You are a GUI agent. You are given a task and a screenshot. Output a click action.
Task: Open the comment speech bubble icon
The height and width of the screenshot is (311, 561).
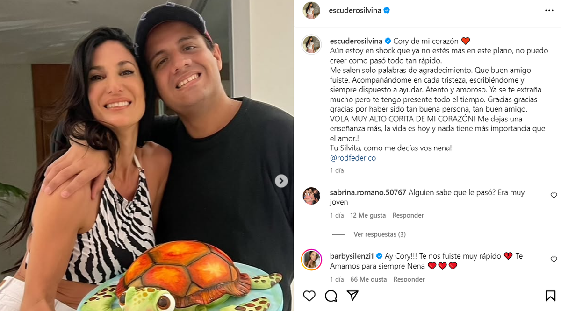click(331, 296)
